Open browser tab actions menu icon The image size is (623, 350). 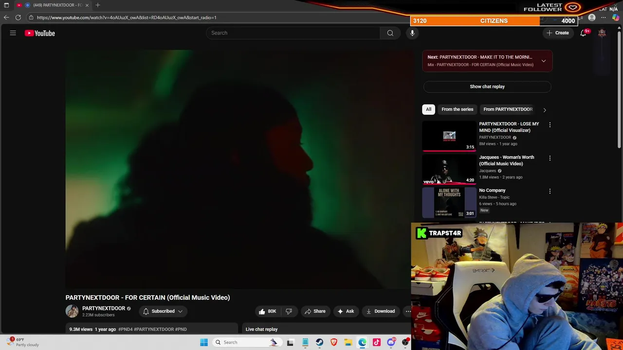[6, 5]
